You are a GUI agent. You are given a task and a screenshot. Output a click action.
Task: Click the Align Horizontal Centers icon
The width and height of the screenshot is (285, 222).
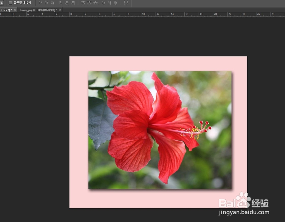click(67, 3)
